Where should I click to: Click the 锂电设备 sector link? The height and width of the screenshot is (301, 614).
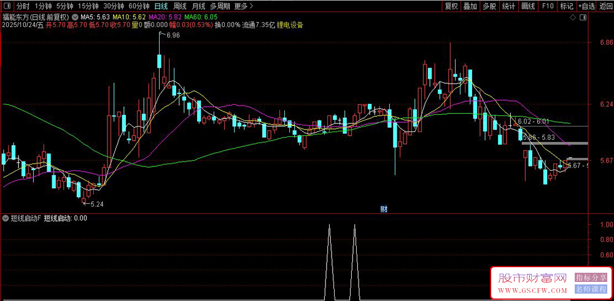[290, 25]
